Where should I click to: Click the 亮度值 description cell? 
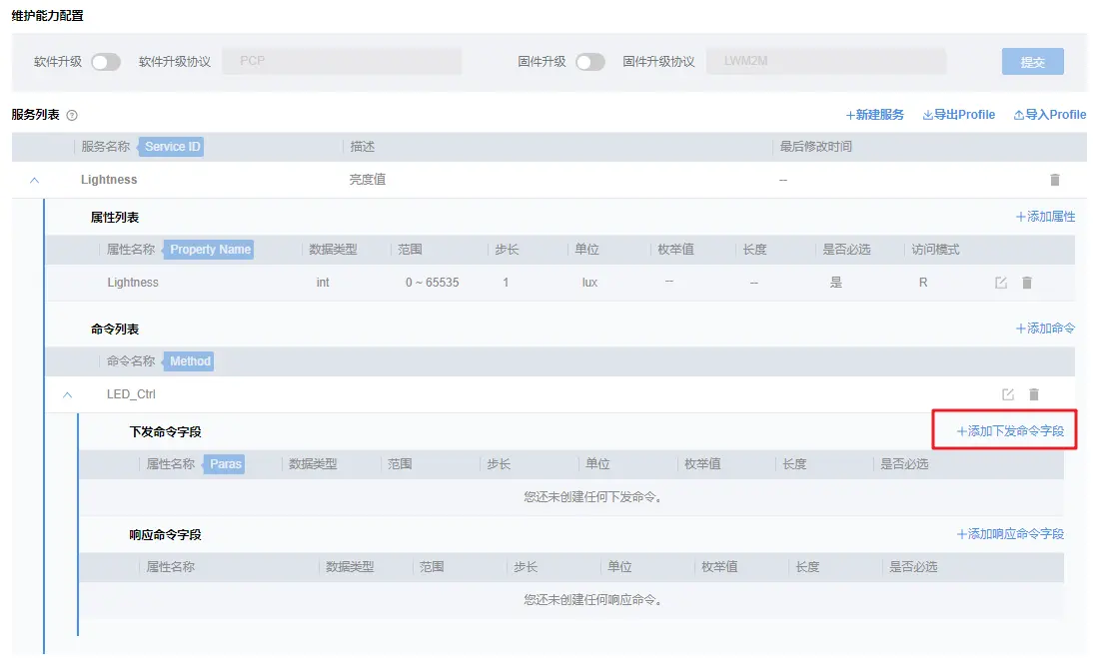coord(368,180)
